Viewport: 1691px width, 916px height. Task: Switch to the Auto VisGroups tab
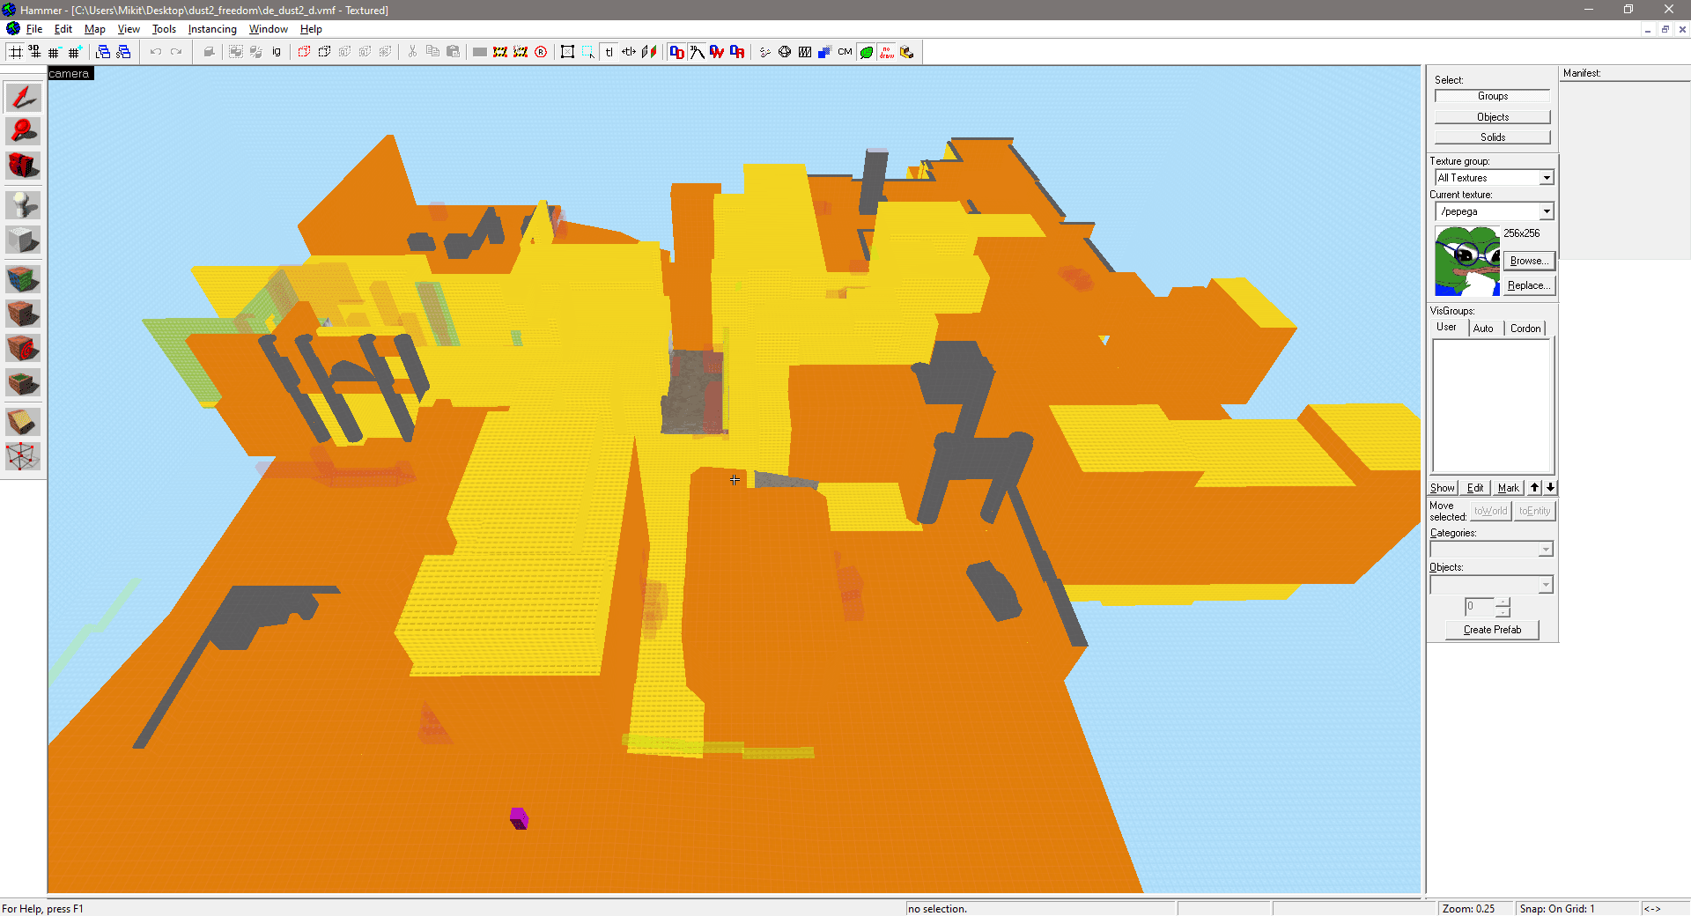click(x=1484, y=329)
